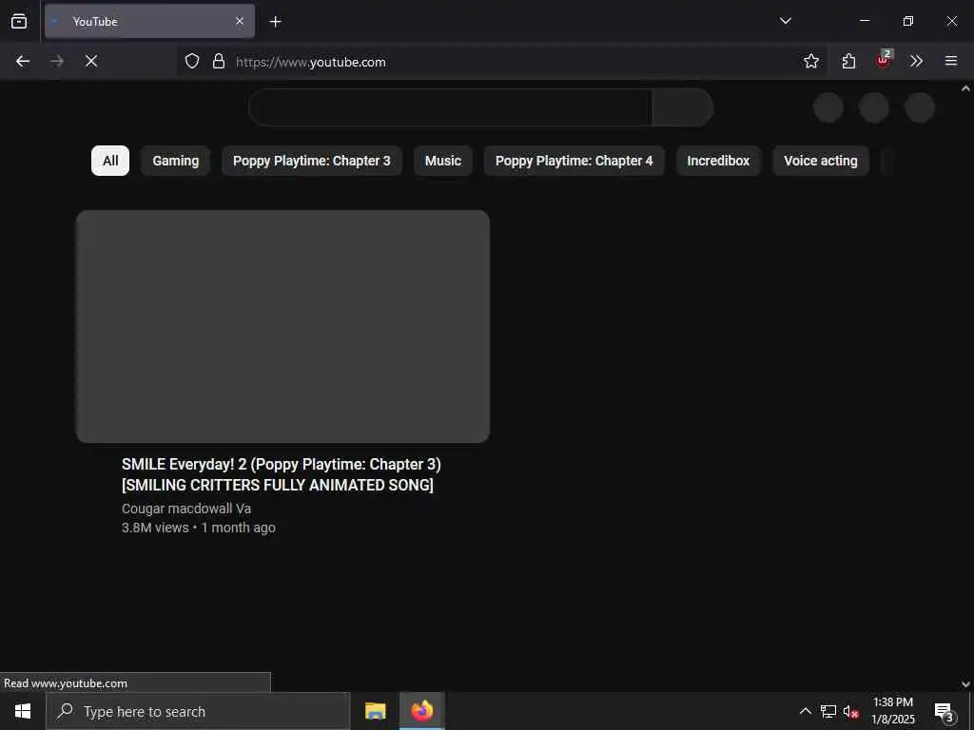This screenshot has width=974, height=730.
Task: Filter by Poppy Playtime: Chapter 3
Action: (x=312, y=161)
